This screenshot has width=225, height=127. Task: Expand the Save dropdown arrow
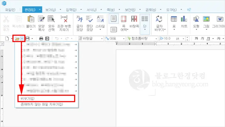tap(32, 39)
